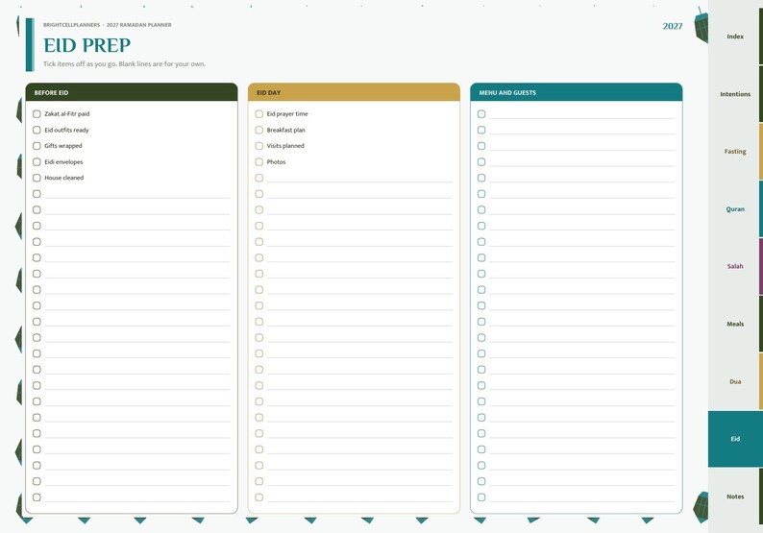Click first blank line below House cleaned
Image resolution: width=763 pixels, height=533 pixels.
click(137, 195)
